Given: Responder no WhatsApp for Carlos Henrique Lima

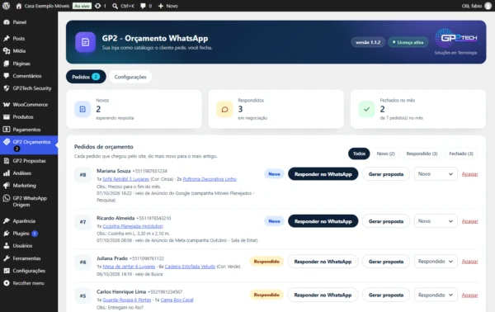Looking at the screenshot, I should click(x=323, y=295).
